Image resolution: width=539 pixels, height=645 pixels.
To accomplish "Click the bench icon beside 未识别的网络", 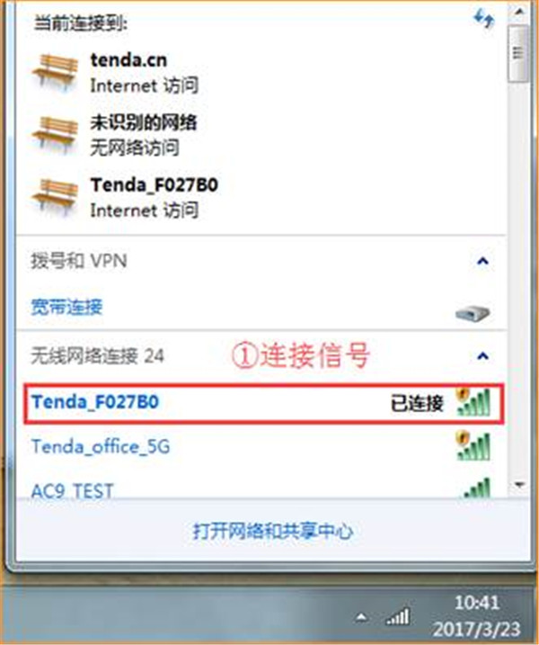I will (56, 135).
